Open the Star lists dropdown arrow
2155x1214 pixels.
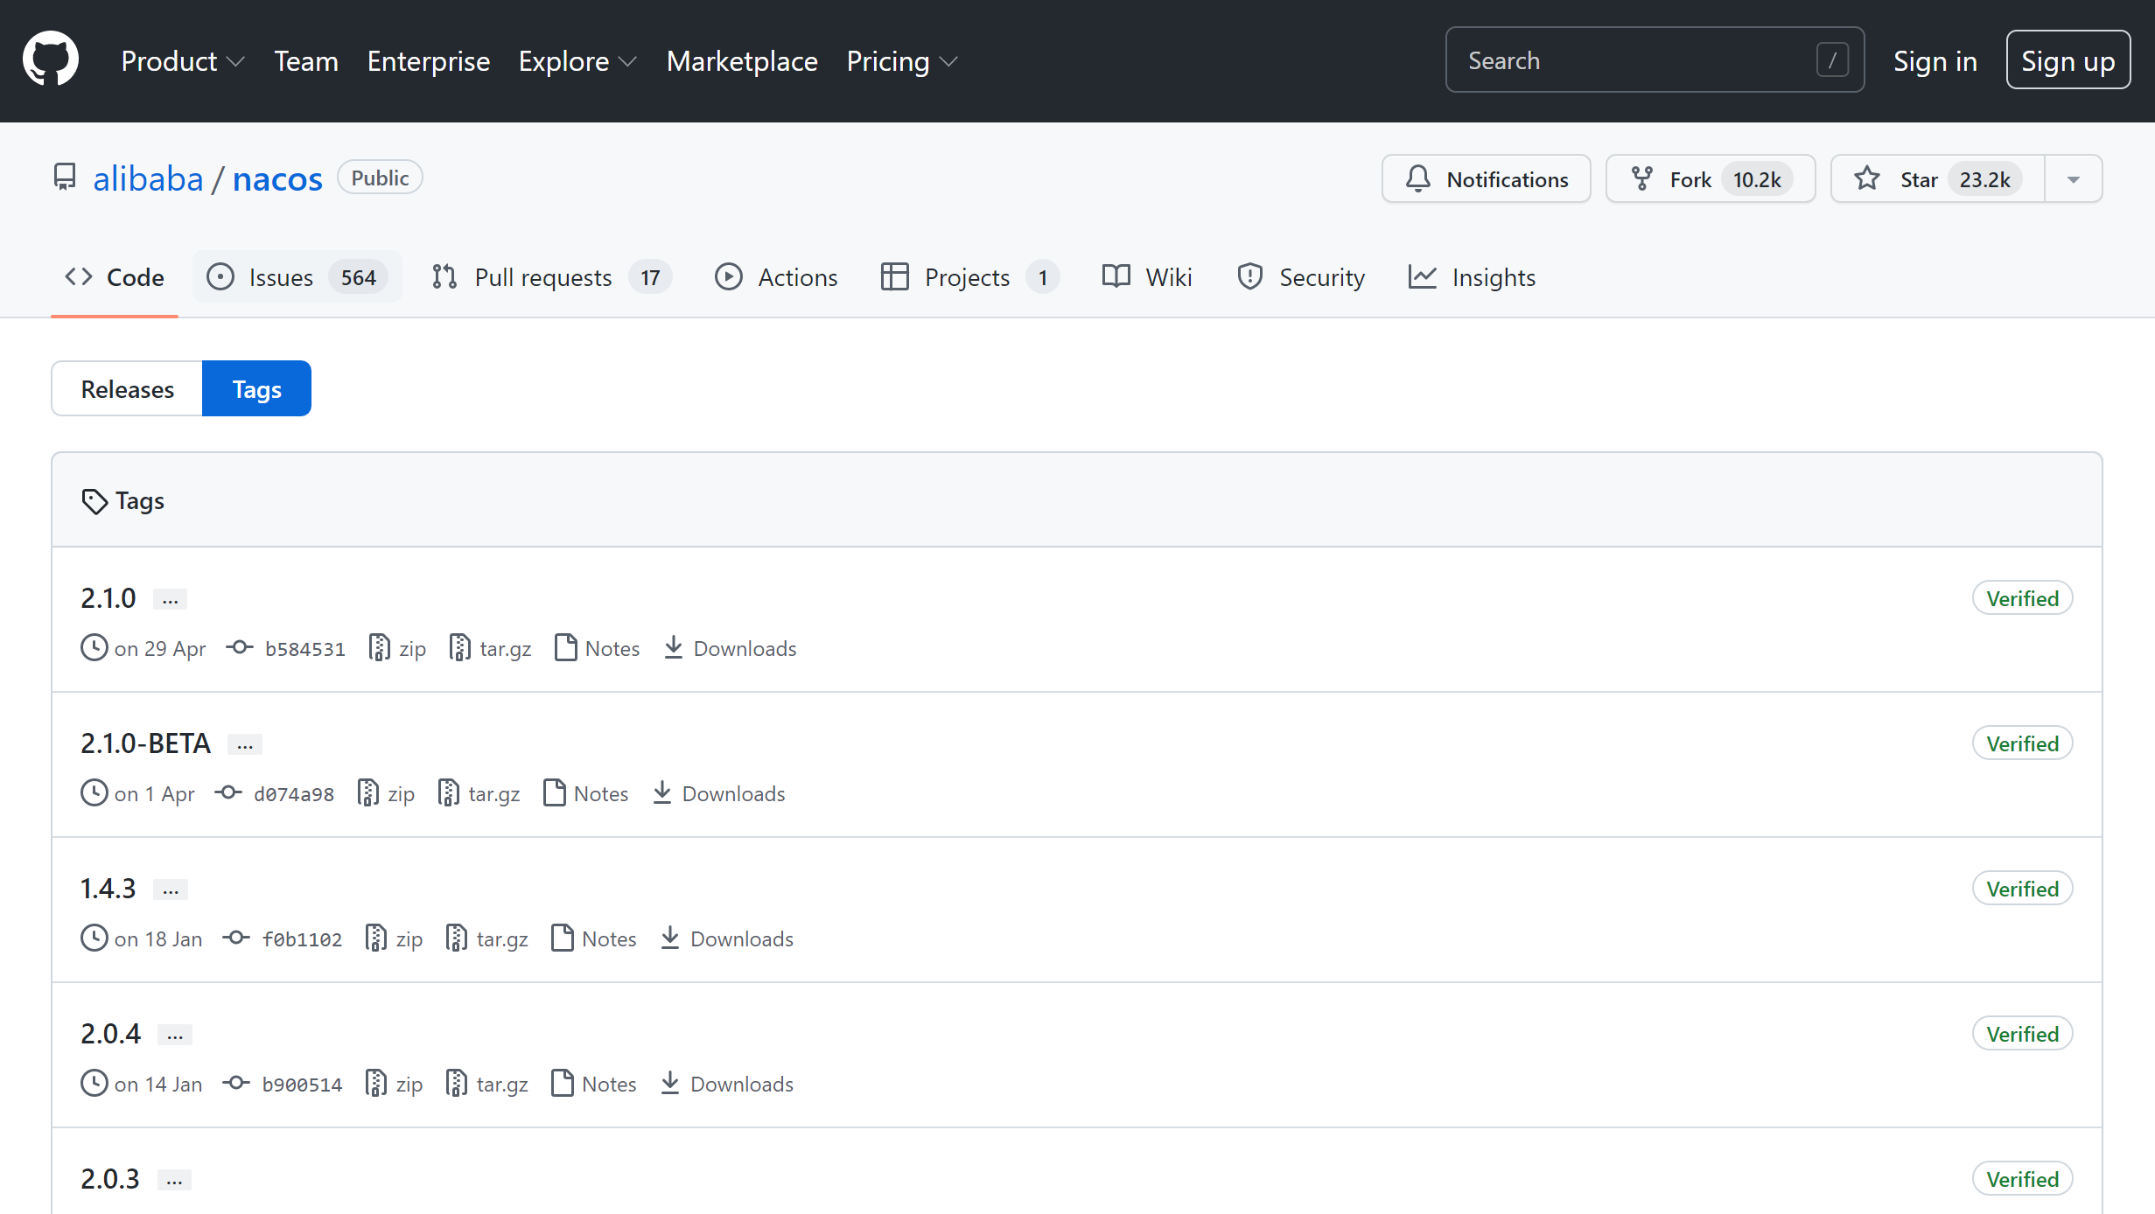coord(2074,179)
